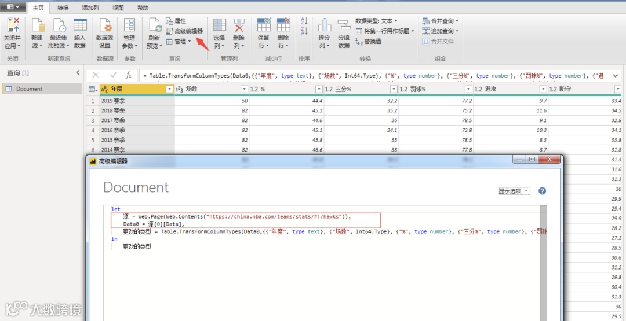
Task: Click row number 3 header
Action: tap(93, 120)
